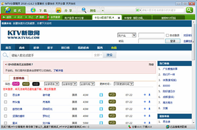Focus the 密码 password field
This screenshot has width=197, height=130.
(x=151, y=41)
